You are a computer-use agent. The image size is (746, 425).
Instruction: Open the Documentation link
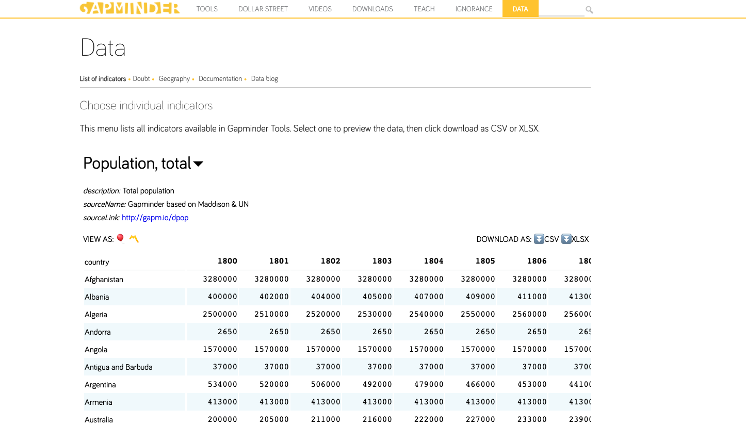[220, 79]
